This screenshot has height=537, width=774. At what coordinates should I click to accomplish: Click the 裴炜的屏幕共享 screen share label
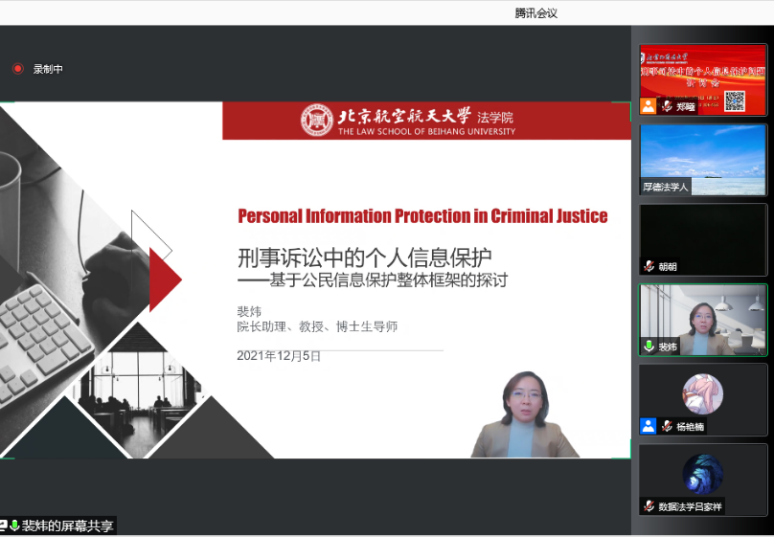tap(67, 526)
